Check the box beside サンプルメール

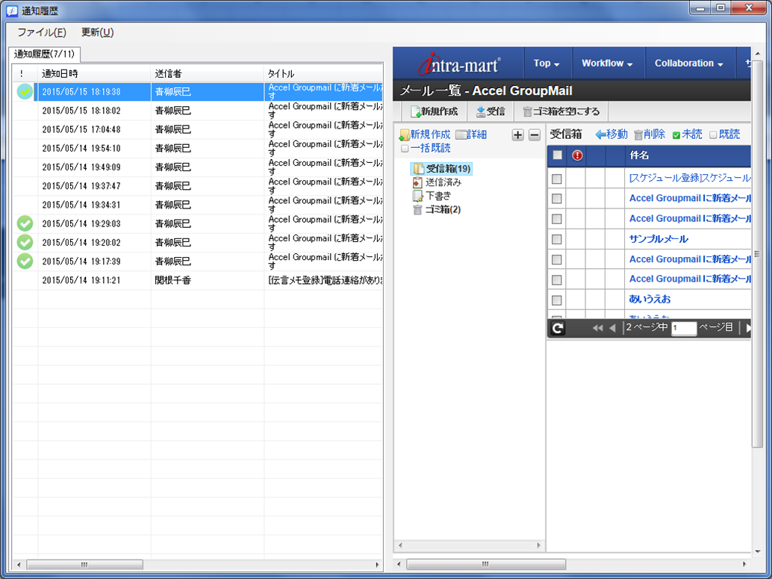[557, 239]
